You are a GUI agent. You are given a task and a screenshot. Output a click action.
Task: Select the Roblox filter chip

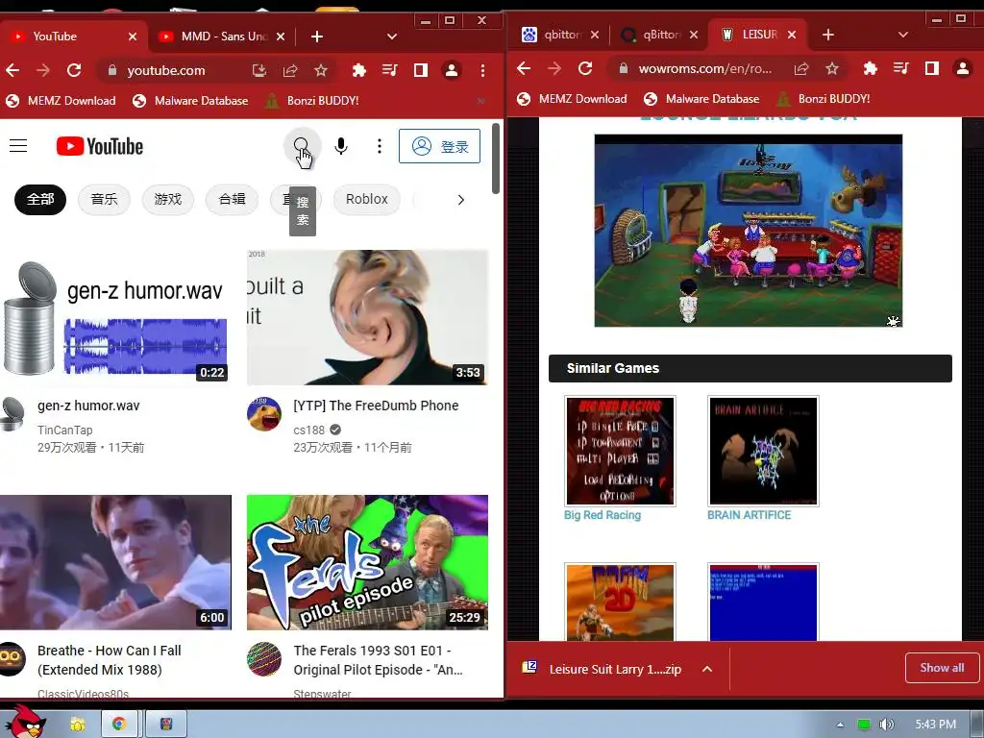point(366,200)
